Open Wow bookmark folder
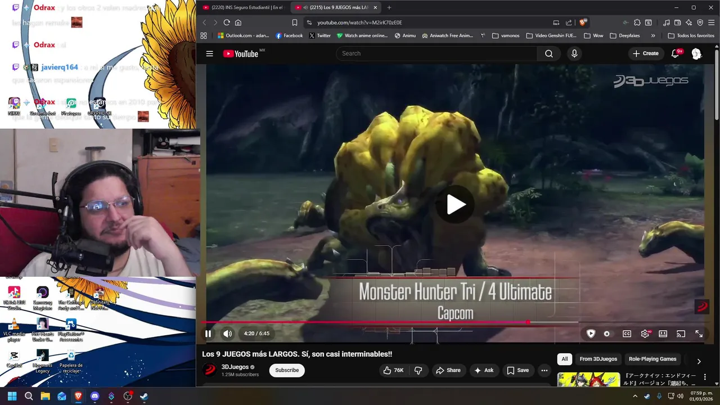This screenshot has height=405, width=720. (593, 35)
